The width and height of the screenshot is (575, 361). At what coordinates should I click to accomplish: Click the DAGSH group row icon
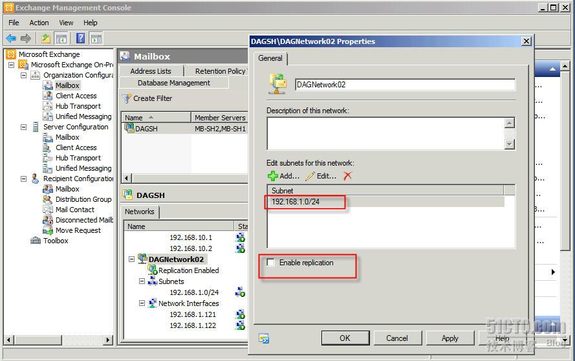[x=129, y=128]
